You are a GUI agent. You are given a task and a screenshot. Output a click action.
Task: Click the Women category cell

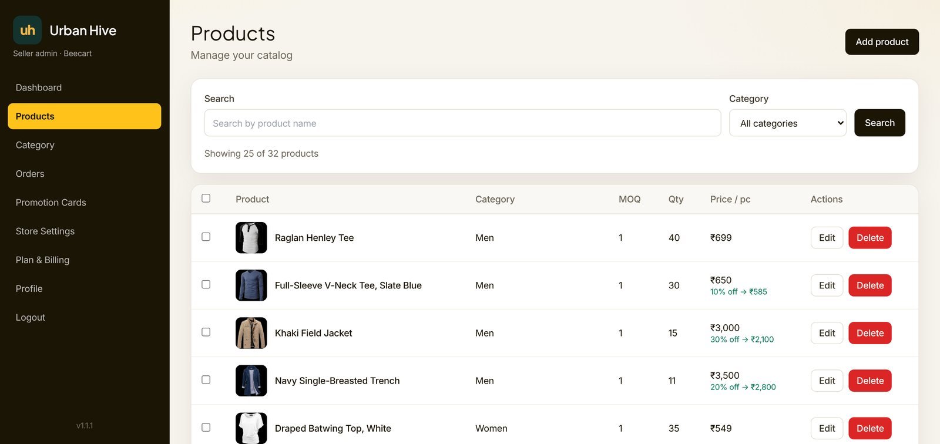491,428
